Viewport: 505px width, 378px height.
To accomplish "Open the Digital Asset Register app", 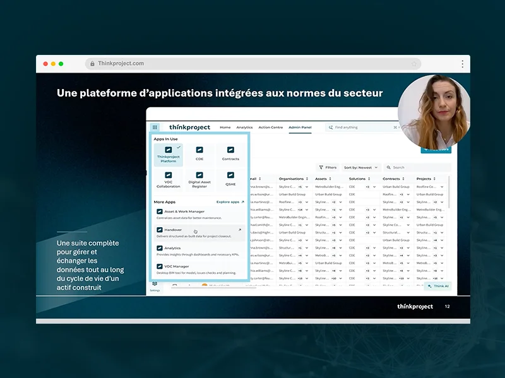I will click(199, 179).
